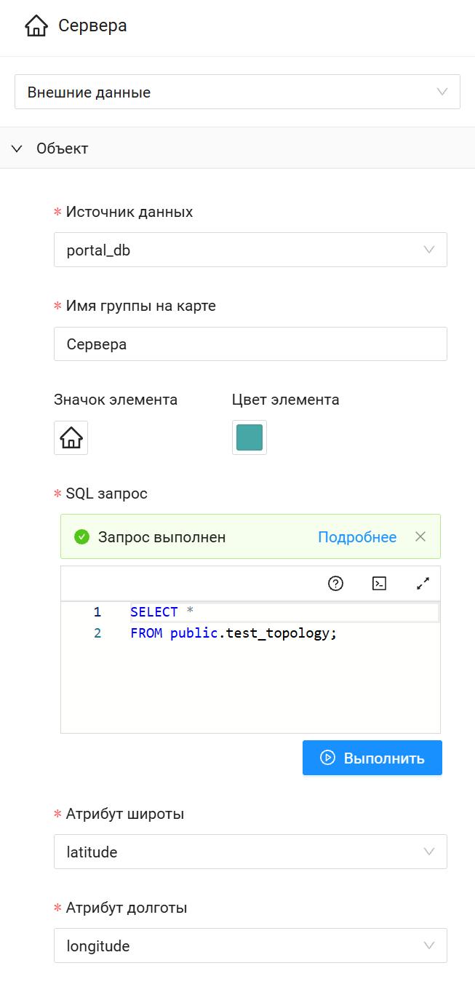The width and height of the screenshot is (475, 987).
Task: Select the Сервера header title
Action: (x=94, y=25)
